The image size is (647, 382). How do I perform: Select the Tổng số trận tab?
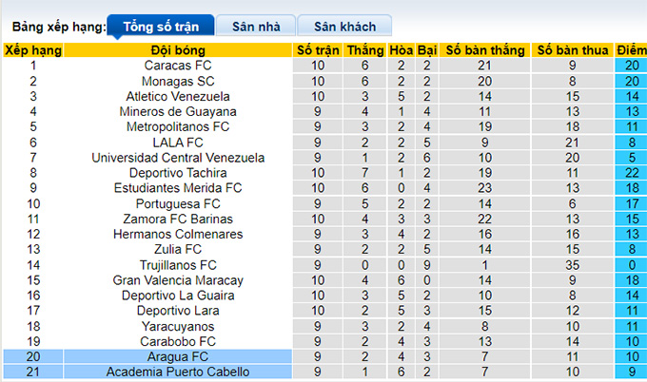pyautogui.click(x=160, y=27)
